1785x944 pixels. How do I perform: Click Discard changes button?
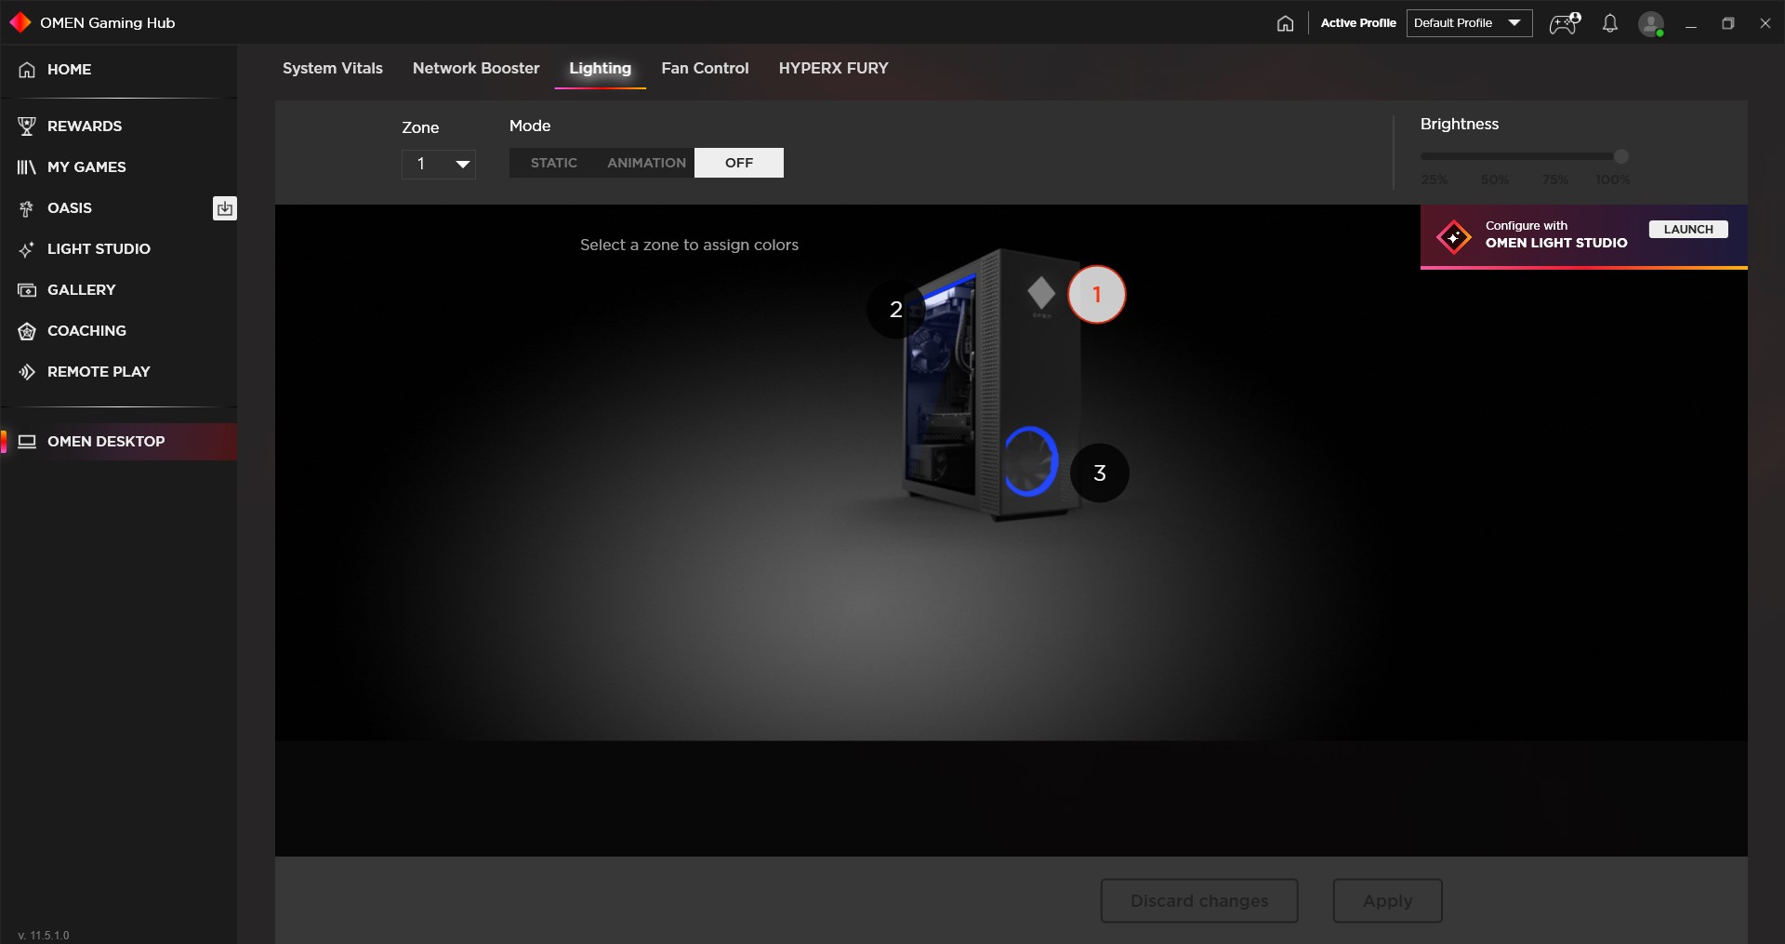pos(1199,901)
